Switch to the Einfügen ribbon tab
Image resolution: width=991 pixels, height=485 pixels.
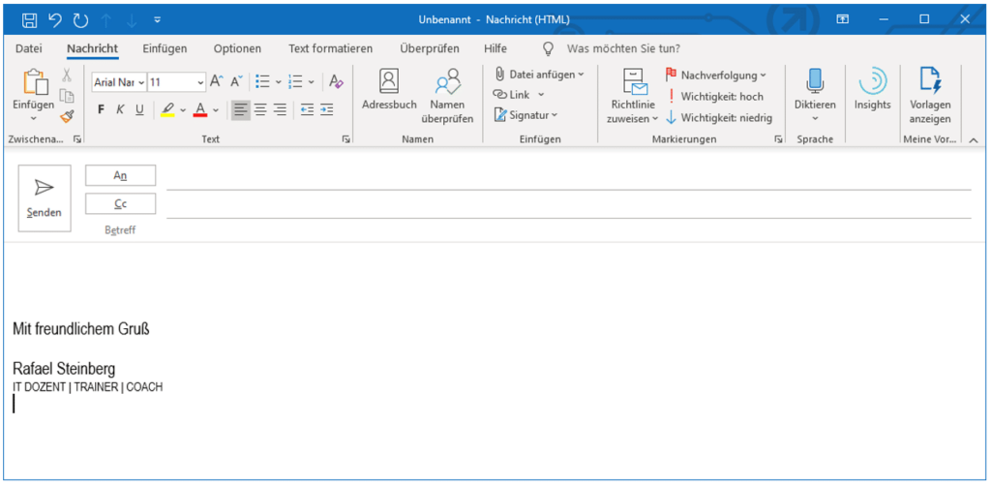click(x=165, y=48)
